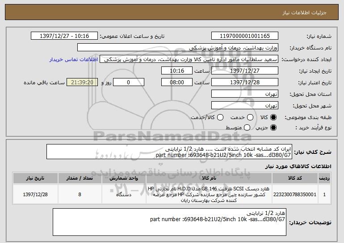Click quantity cell showing 8
The image size is (344, 243).
coord(80,194)
